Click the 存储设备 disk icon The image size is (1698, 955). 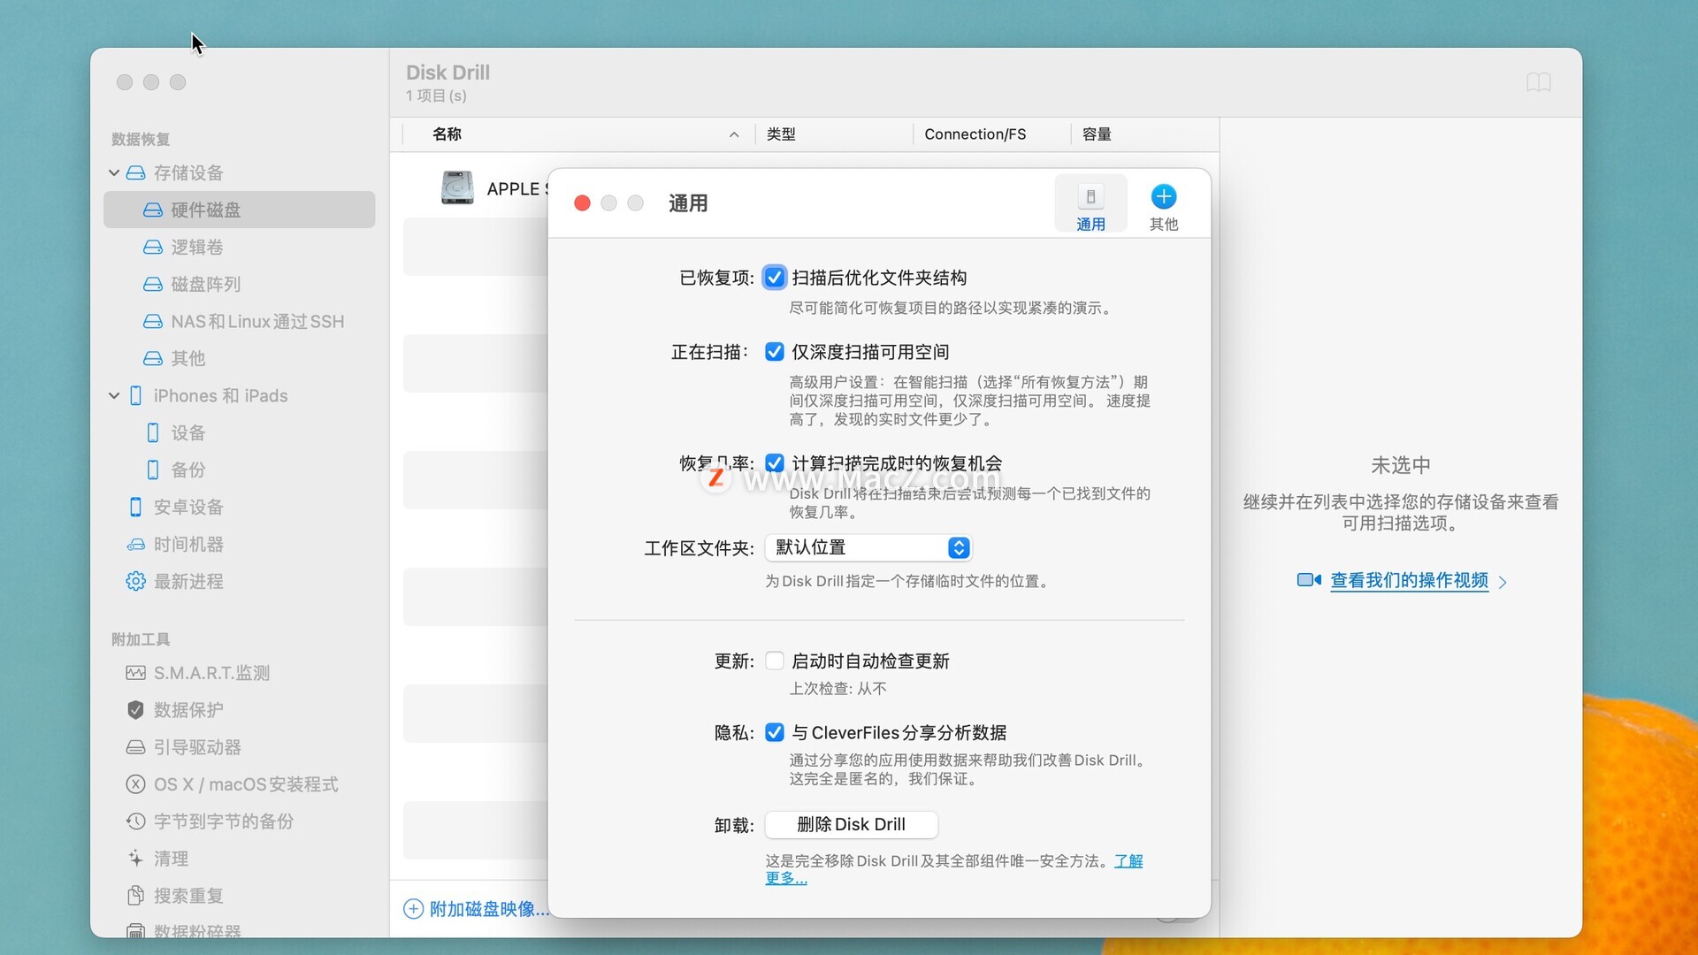click(135, 172)
